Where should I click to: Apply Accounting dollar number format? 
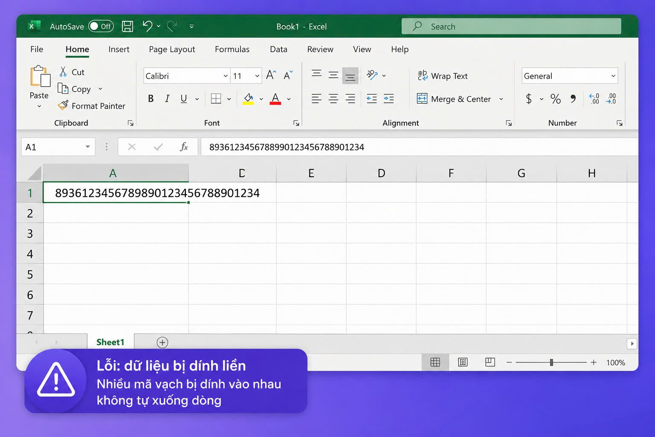click(x=529, y=99)
